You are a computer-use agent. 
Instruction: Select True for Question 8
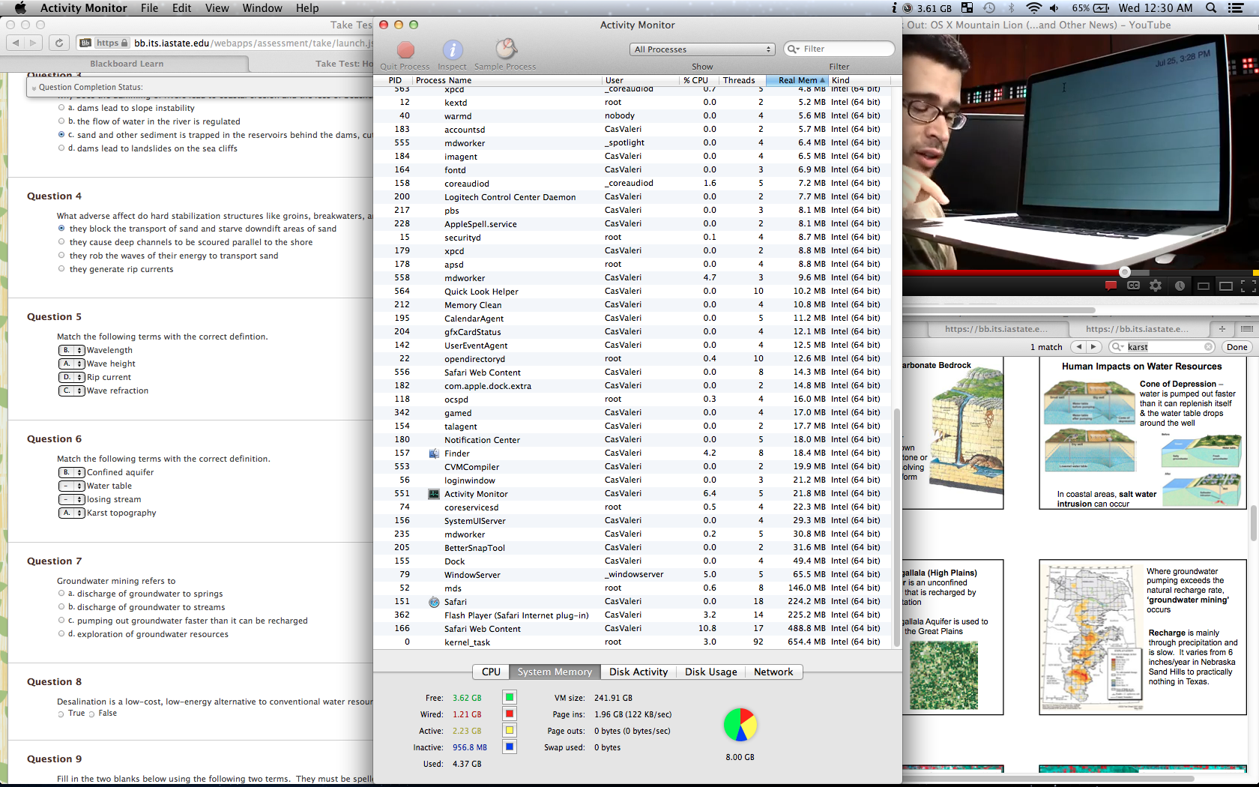[61, 714]
